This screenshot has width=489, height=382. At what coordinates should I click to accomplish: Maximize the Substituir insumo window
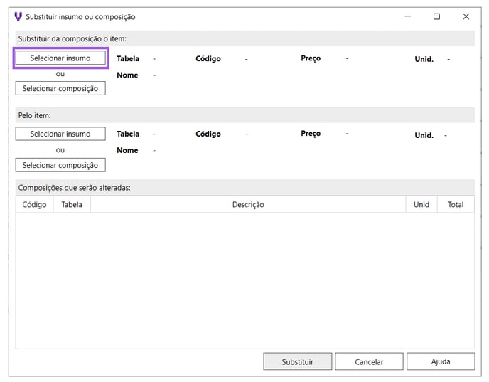[x=436, y=16]
